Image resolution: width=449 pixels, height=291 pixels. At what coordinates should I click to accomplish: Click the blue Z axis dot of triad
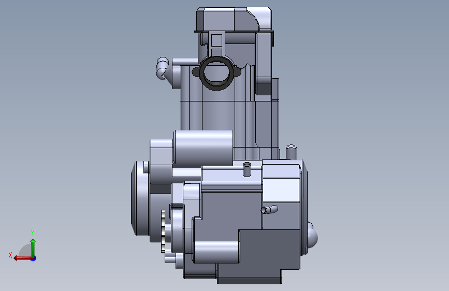(34, 258)
